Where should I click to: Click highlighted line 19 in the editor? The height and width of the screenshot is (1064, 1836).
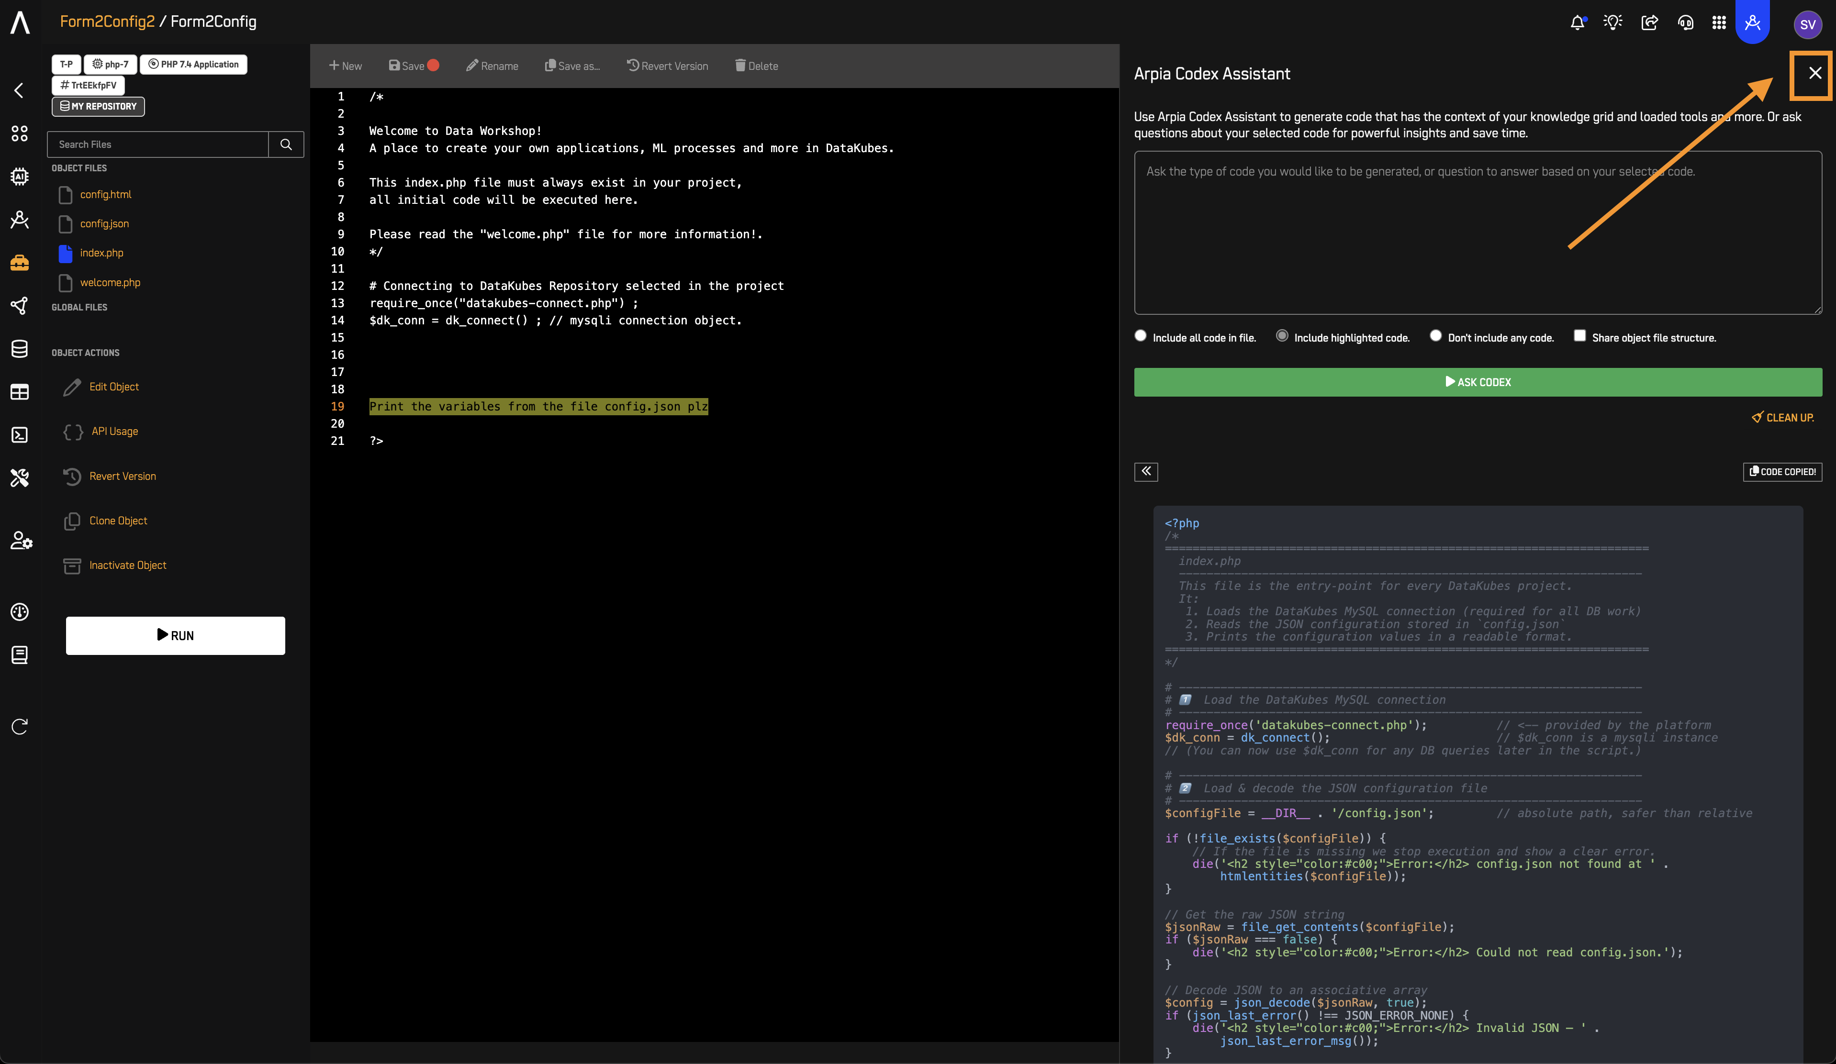(x=538, y=406)
